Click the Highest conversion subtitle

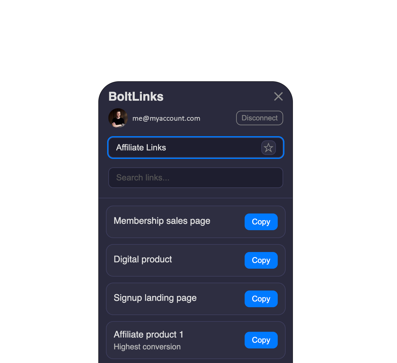click(x=147, y=347)
